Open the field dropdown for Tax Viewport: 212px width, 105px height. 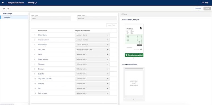coord(92,88)
